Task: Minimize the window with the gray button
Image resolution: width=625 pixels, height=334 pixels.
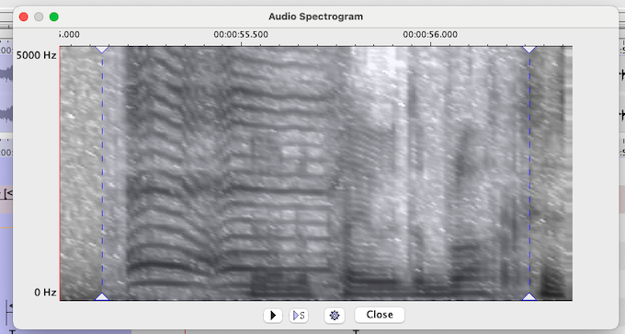Action: (39, 17)
